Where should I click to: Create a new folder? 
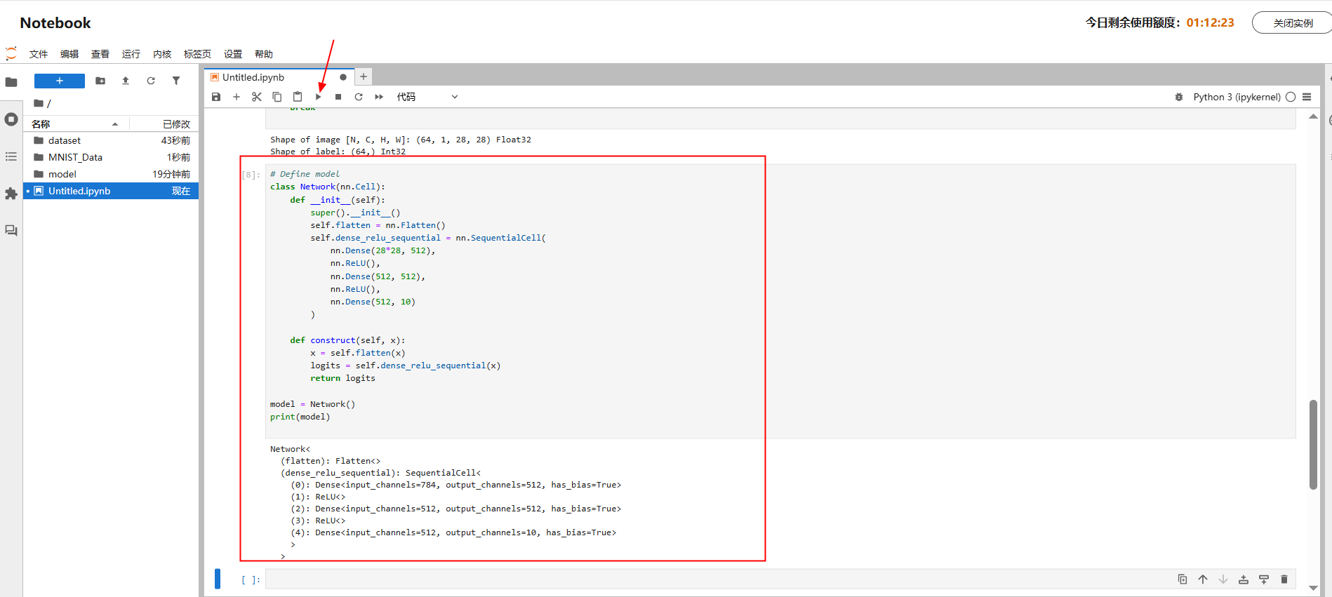(100, 81)
